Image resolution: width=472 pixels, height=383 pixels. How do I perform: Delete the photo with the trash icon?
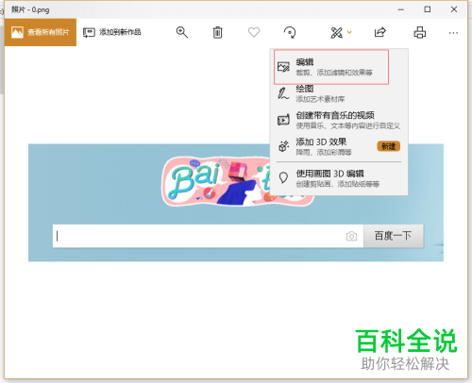[x=217, y=32]
